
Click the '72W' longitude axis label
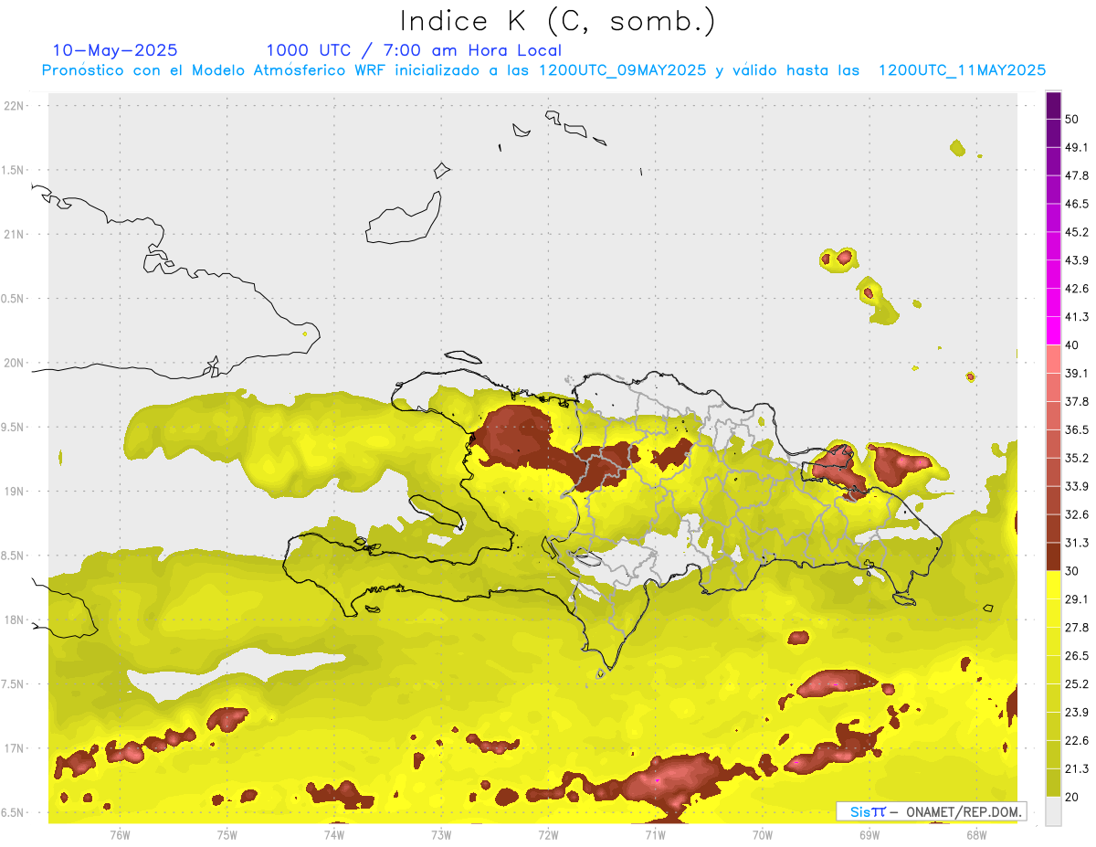tap(548, 834)
